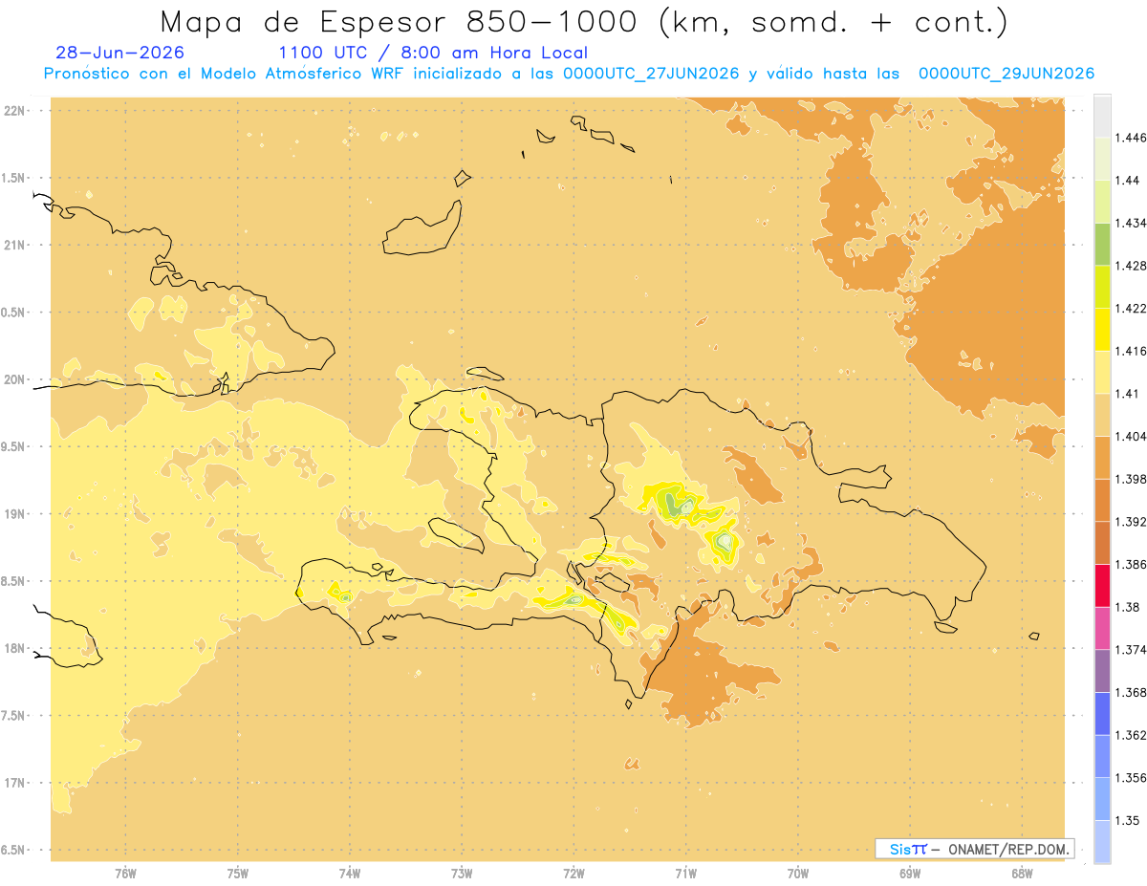Click the red legend swatch between 1.386 and 1.38
Image resolution: width=1147 pixels, height=886 pixels.
click(x=1102, y=585)
